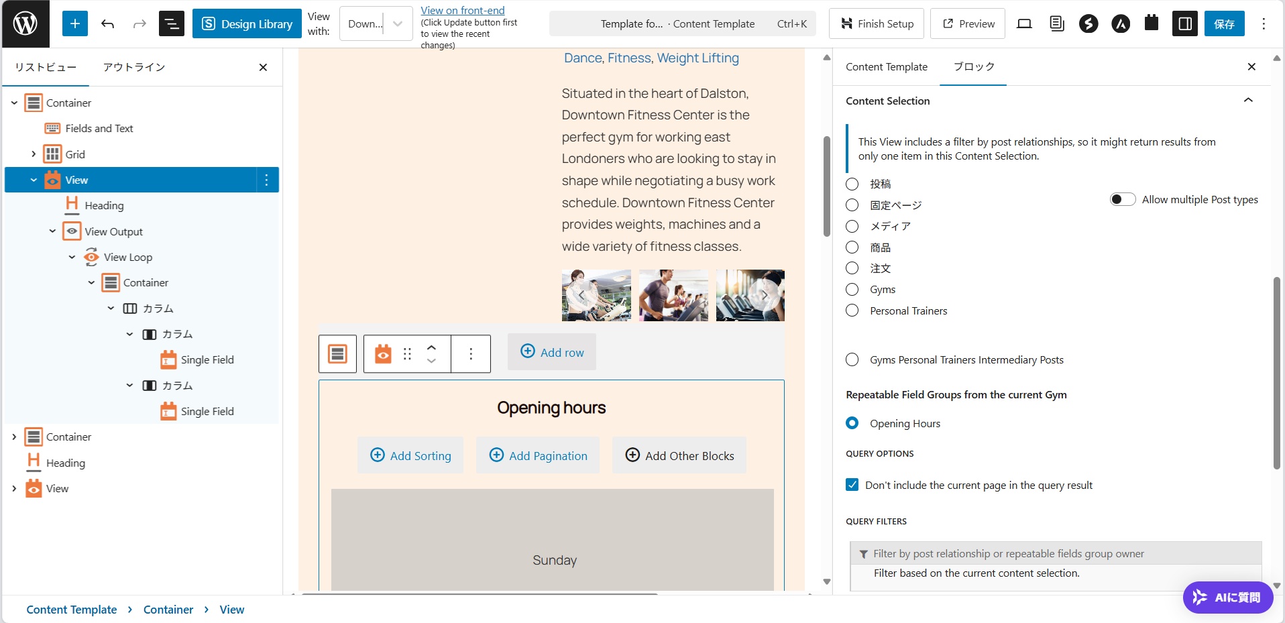The image size is (1285, 623).
Task: Redo the last undone change
Action: coord(139,23)
